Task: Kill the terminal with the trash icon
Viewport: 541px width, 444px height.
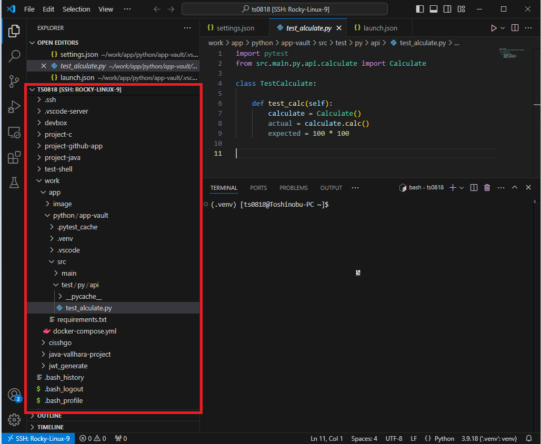Action: 486,187
